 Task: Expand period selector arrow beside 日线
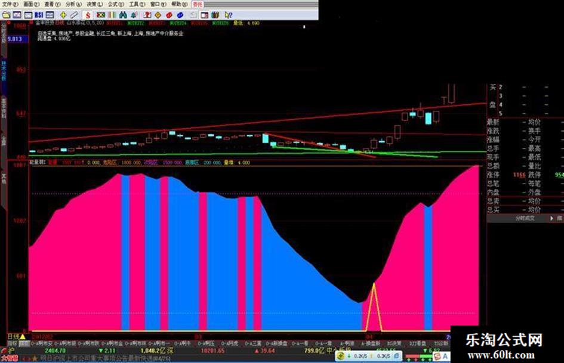pos(22,337)
